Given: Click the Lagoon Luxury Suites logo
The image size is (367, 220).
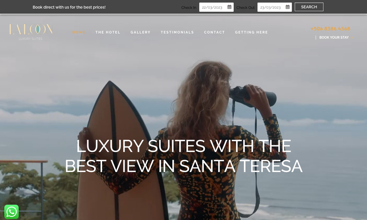Looking at the screenshot, I should tap(31, 32).
